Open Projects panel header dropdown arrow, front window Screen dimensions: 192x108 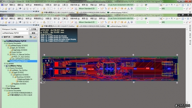[34, 25]
